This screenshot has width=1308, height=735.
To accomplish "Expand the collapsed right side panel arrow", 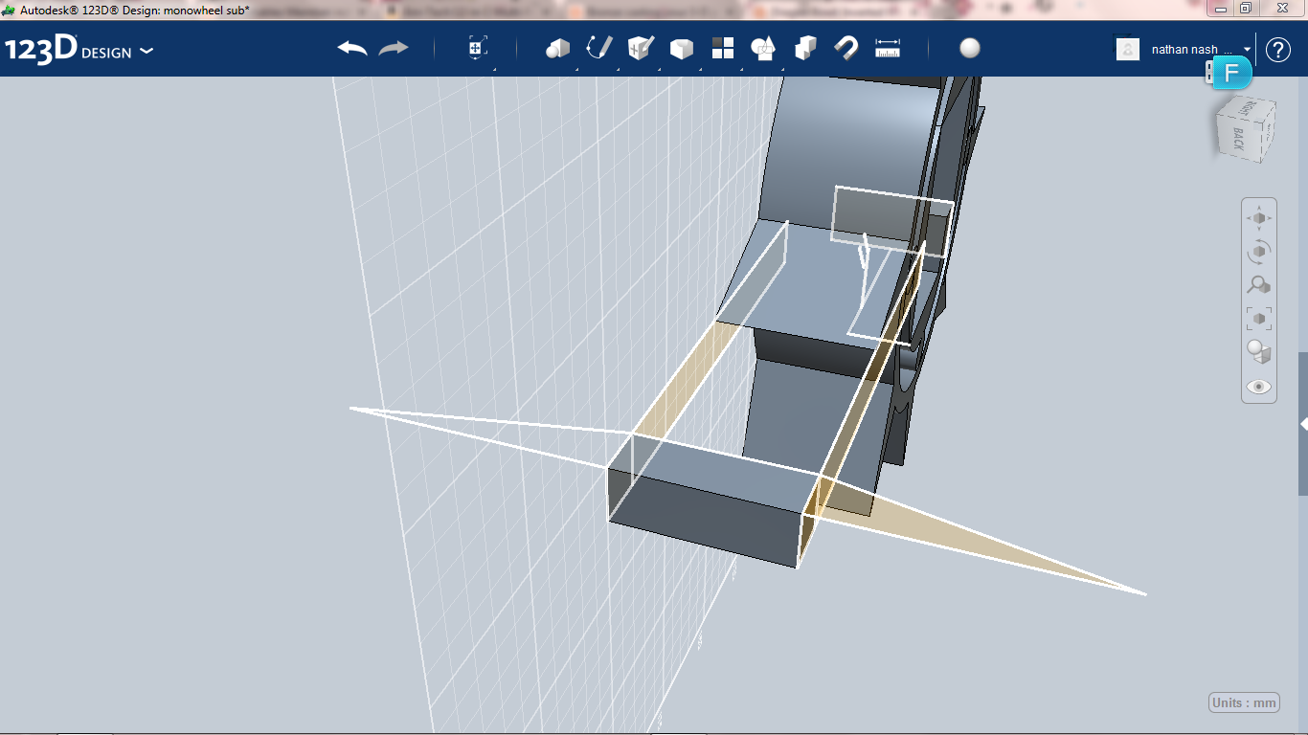I will pos(1303,424).
